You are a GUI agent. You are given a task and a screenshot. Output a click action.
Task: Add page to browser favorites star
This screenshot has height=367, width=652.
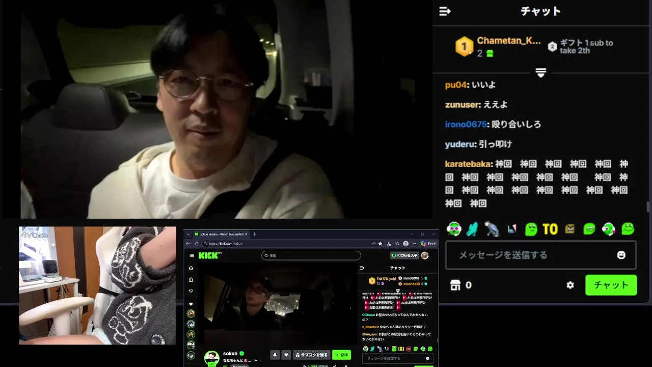point(380,244)
